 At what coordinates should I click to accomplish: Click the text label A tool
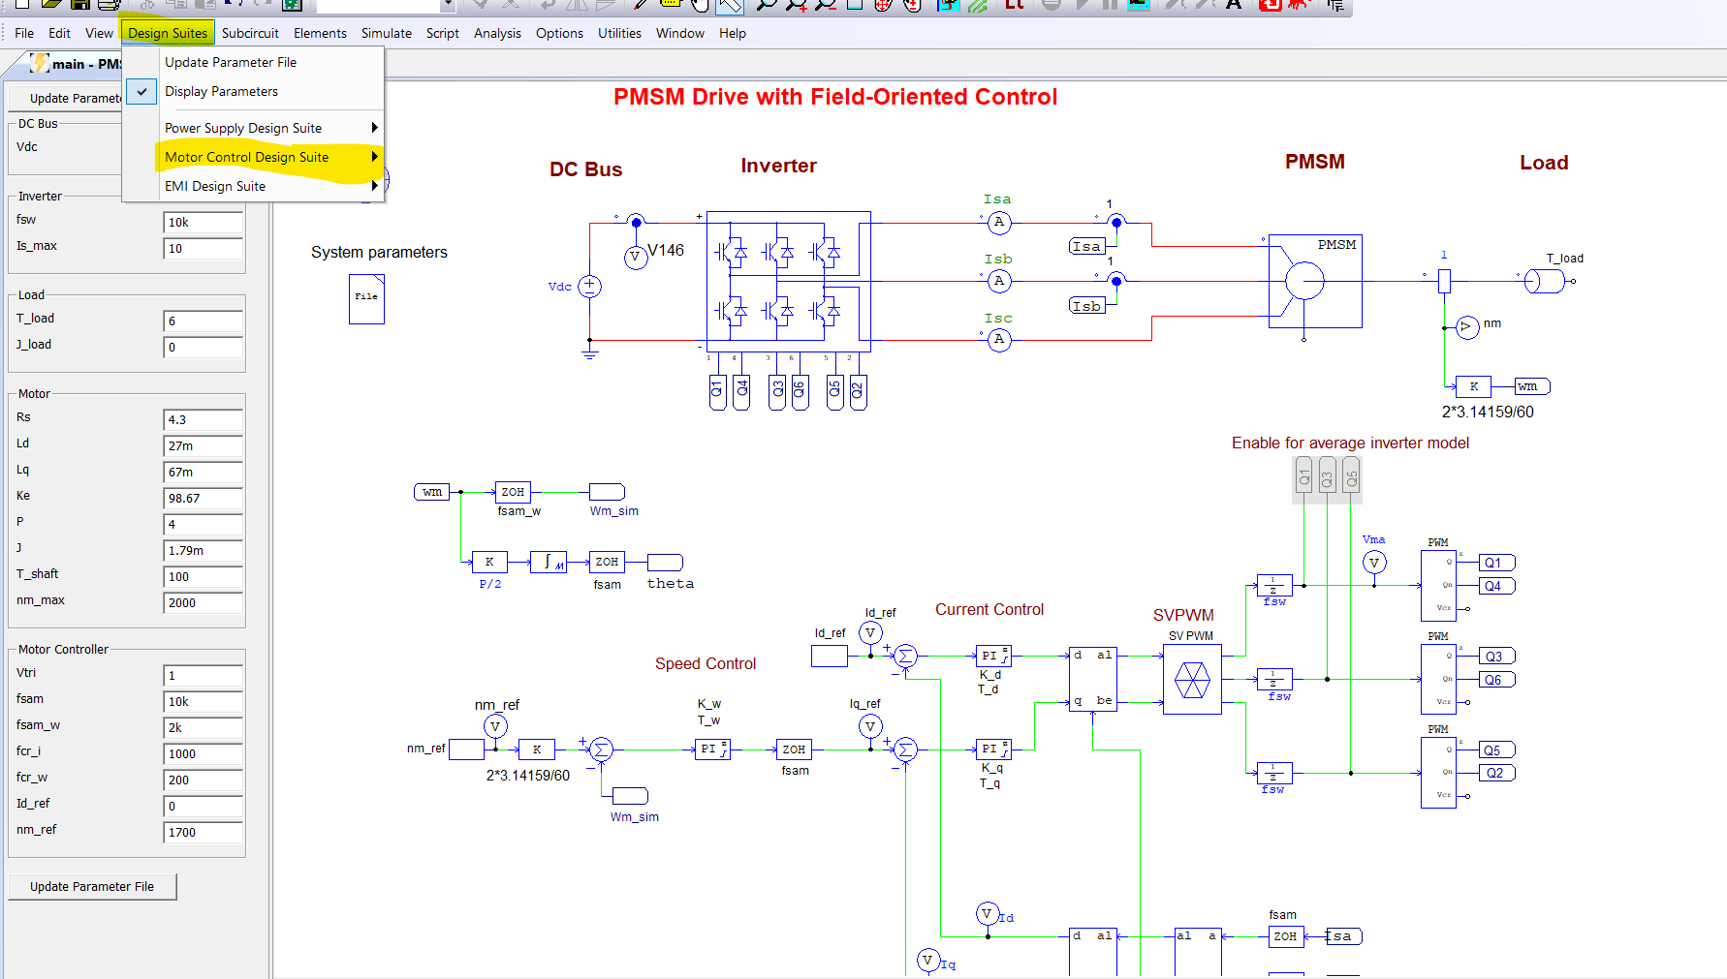coord(1233,5)
